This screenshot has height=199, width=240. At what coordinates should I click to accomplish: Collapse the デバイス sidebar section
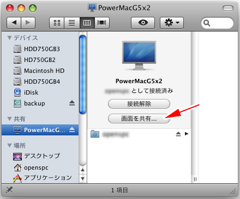(x=9, y=38)
